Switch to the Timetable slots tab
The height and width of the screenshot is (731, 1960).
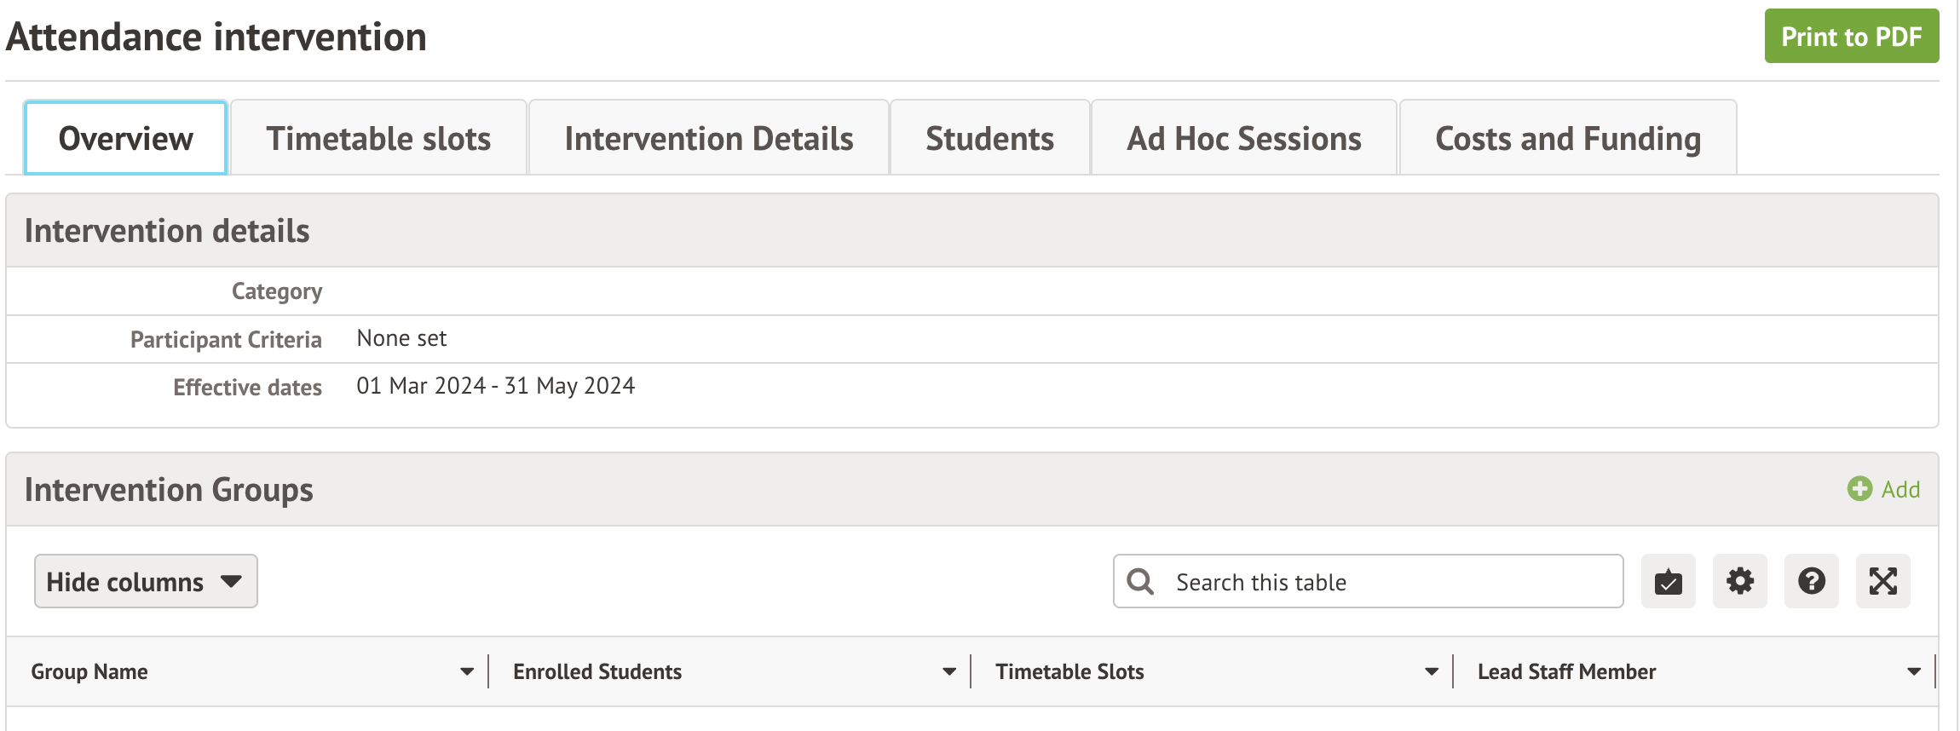click(378, 139)
